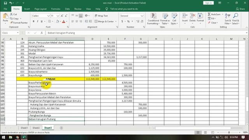Open the Sort & Filter dropdown

pyautogui.click(x=228, y=19)
